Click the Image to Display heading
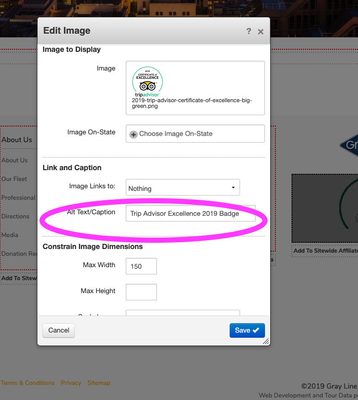 point(72,49)
